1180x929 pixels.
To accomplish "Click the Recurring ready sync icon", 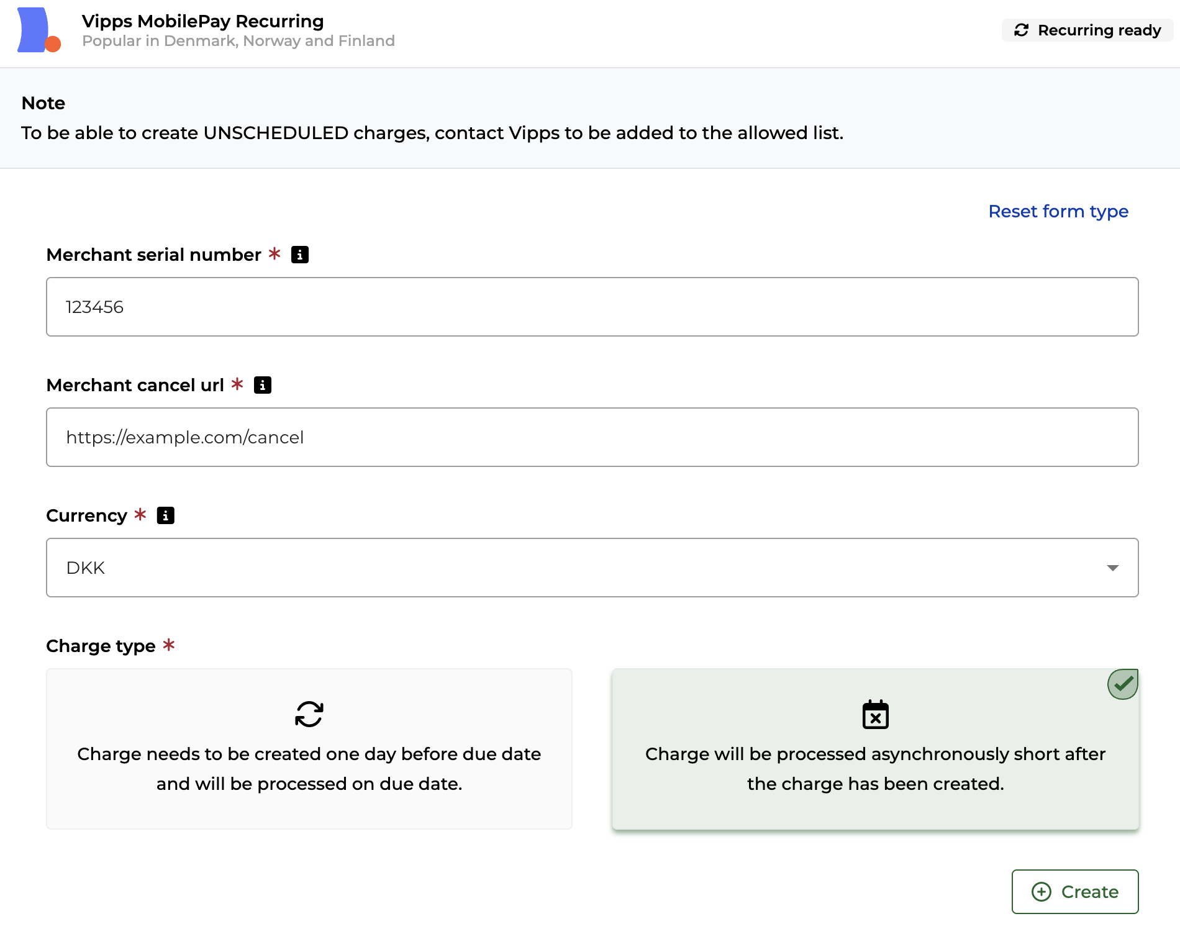I will point(1022,30).
